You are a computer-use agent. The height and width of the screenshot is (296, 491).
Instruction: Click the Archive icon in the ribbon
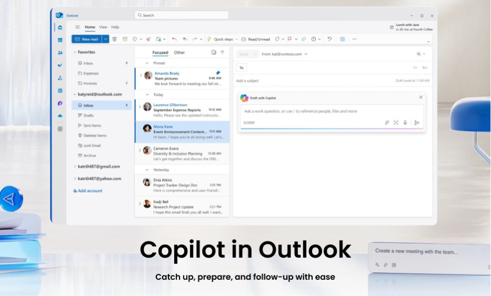click(125, 39)
